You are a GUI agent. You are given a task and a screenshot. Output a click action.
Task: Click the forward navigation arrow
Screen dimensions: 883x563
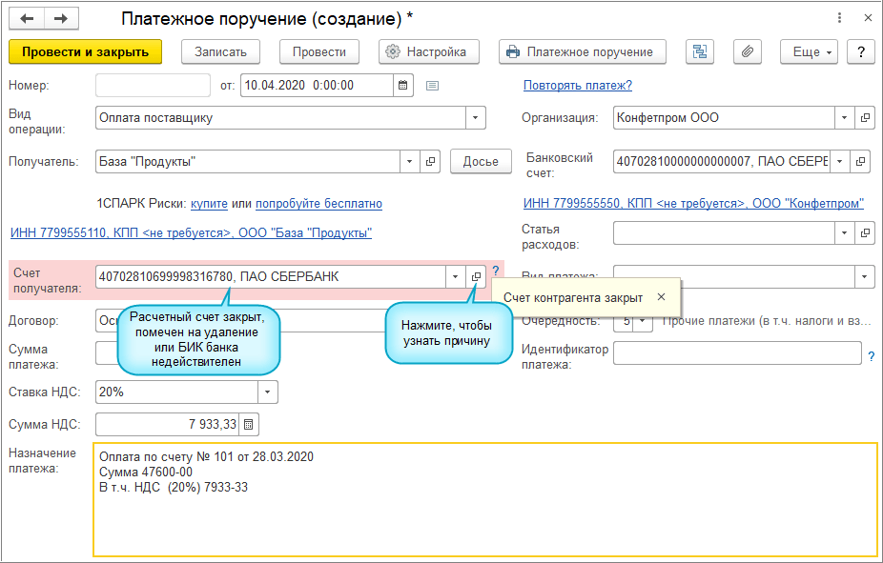pyautogui.click(x=60, y=18)
